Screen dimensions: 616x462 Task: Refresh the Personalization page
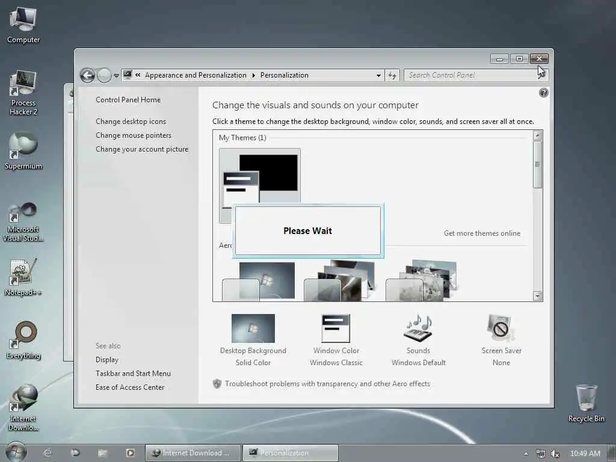(x=392, y=75)
